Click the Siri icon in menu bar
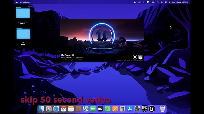The width and height of the screenshot is (204, 114). coord(170,2)
